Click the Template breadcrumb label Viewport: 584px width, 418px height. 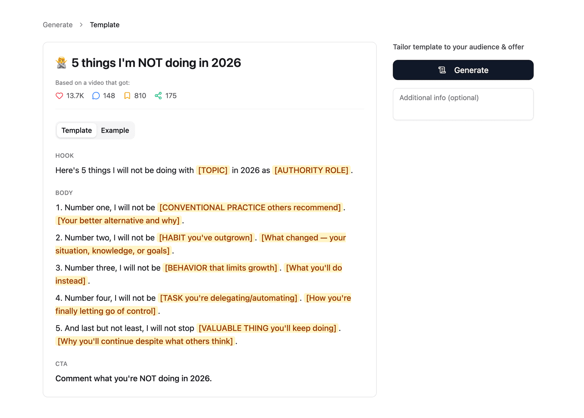(x=104, y=25)
